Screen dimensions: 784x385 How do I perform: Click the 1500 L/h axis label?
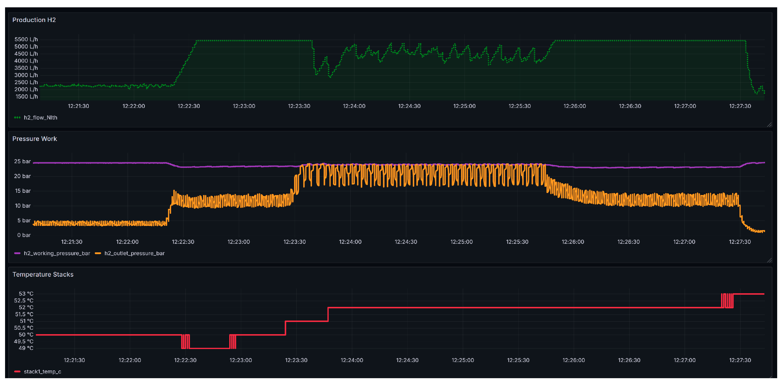(x=27, y=97)
